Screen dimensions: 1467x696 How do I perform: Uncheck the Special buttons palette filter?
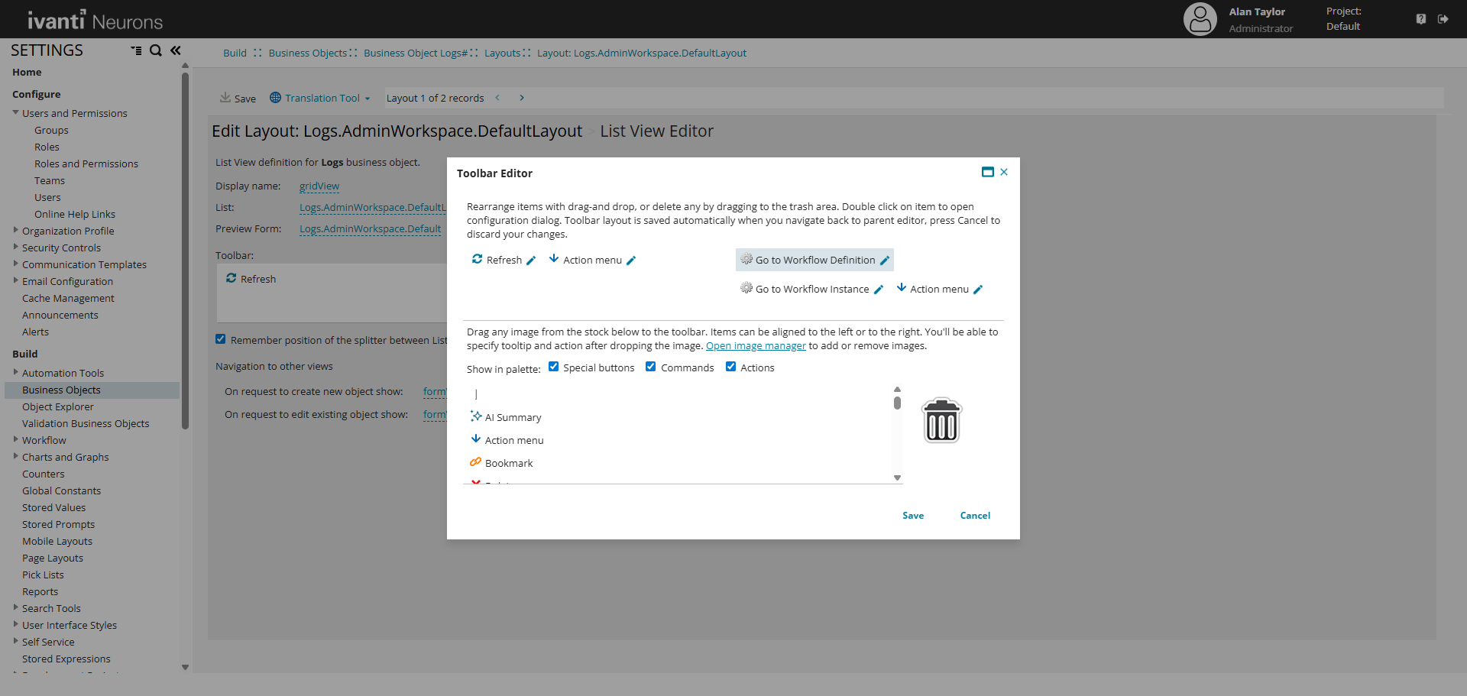pos(555,367)
